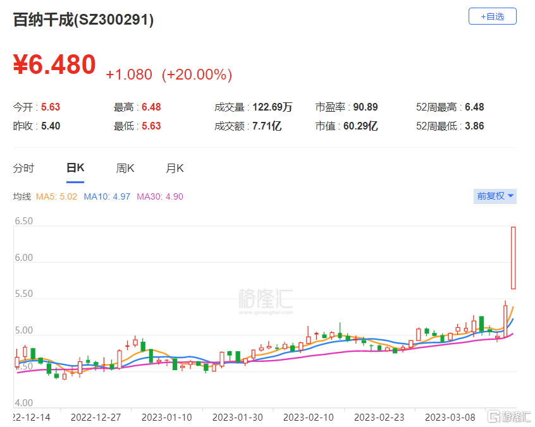Click the price change +1.080 (+20.00%)
This screenshot has height=427, width=535.
coord(169,75)
